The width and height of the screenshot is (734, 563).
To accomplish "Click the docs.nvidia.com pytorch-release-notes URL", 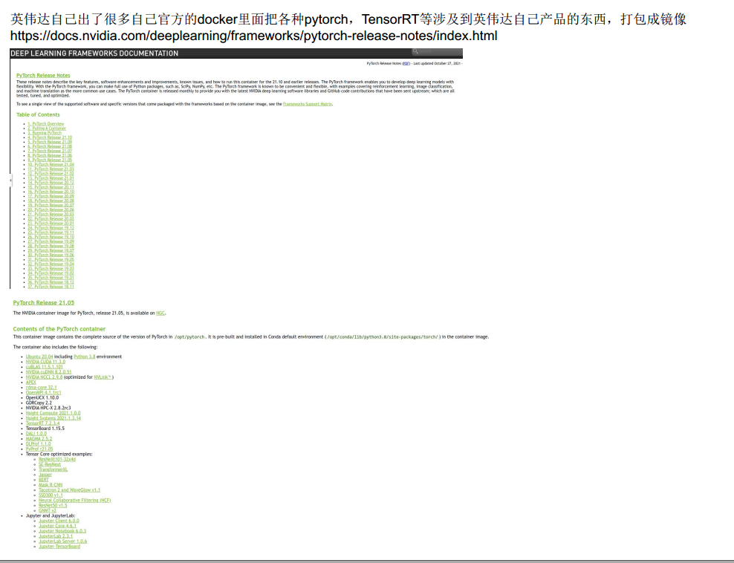I will tap(254, 36).
